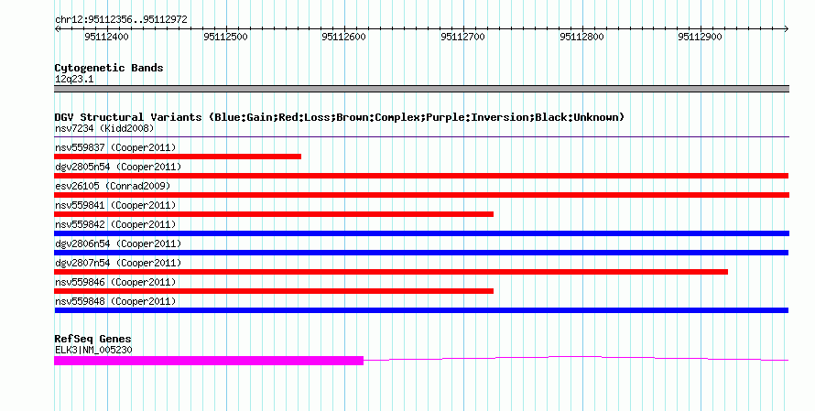The image size is (815, 411).
Task: Click the blue dgv2806n54 gain bar
Action: [421, 253]
